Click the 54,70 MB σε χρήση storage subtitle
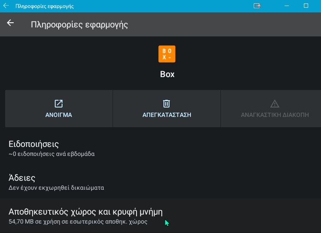 pos(78,222)
